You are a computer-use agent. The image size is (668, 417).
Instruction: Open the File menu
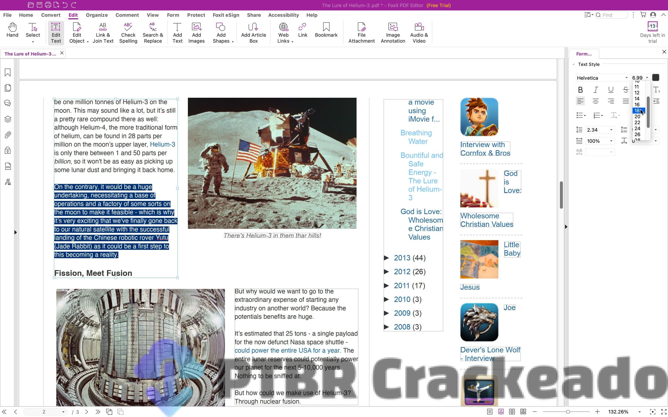(x=7, y=15)
